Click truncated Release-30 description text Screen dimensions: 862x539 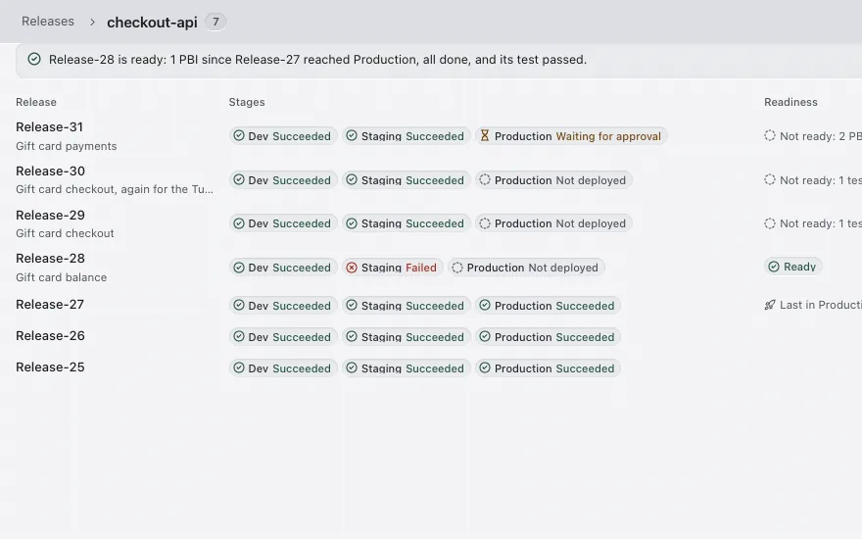[x=115, y=189]
